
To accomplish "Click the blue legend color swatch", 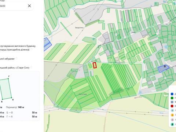I will pyautogui.click(x=172, y=94).
